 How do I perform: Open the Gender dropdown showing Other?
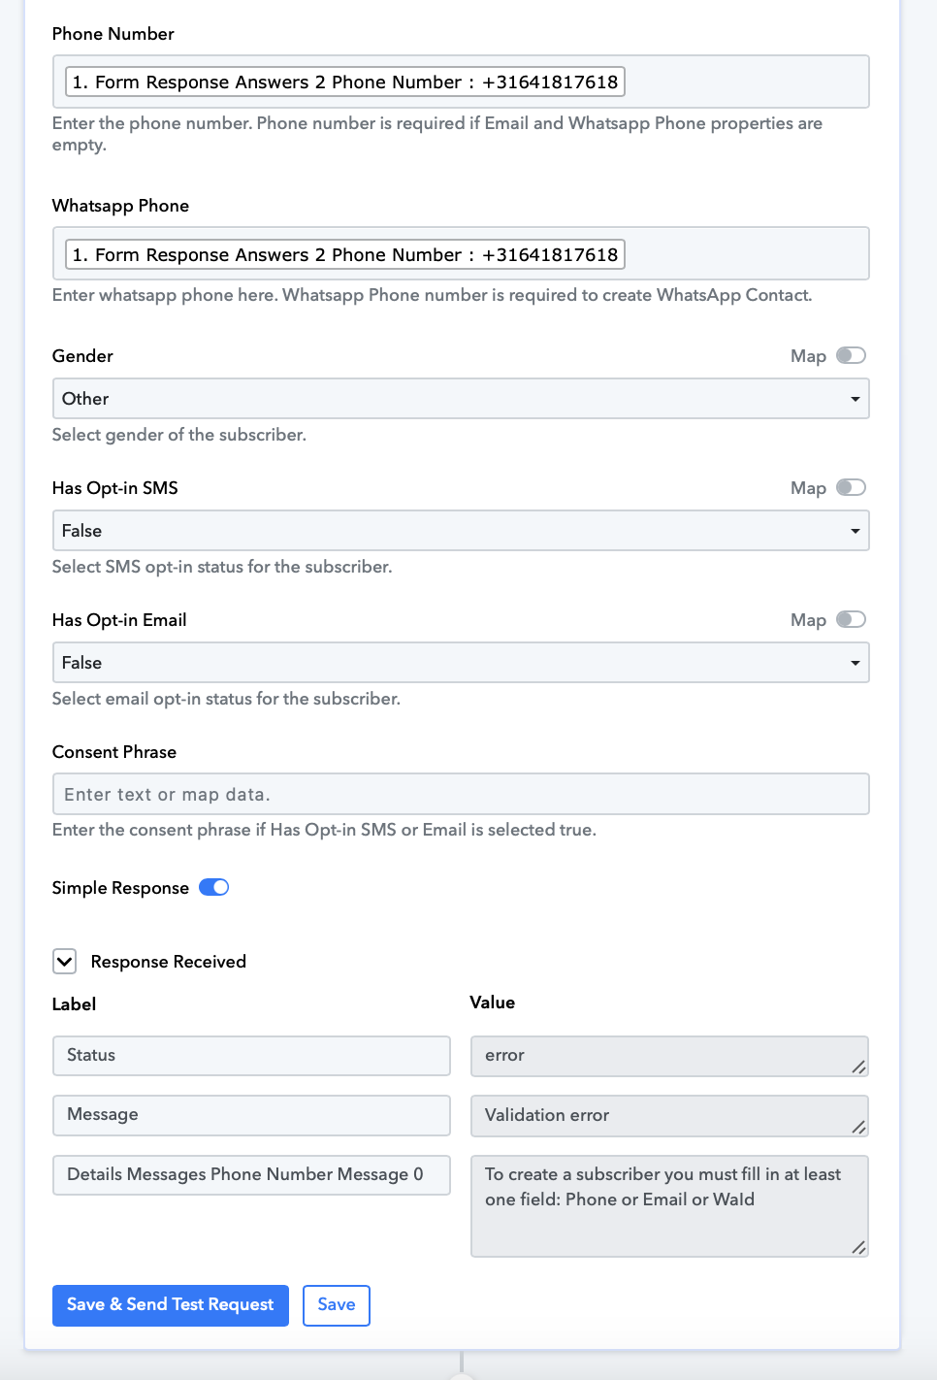pos(461,399)
